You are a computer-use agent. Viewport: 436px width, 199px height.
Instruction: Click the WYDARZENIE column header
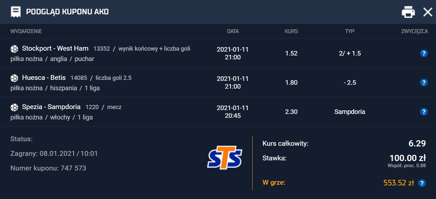(x=26, y=31)
